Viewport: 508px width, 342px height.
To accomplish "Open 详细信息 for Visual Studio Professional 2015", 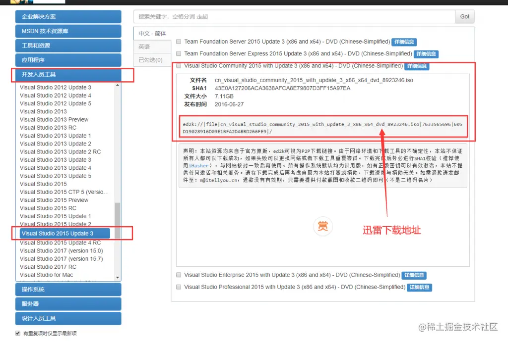I will coord(419,287).
